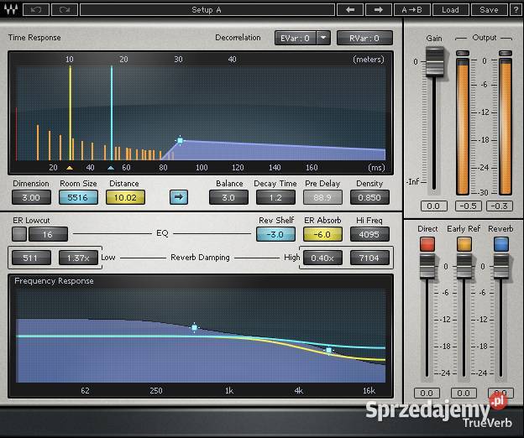Open the Load preset menu
524x438 pixels.
(x=450, y=10)
